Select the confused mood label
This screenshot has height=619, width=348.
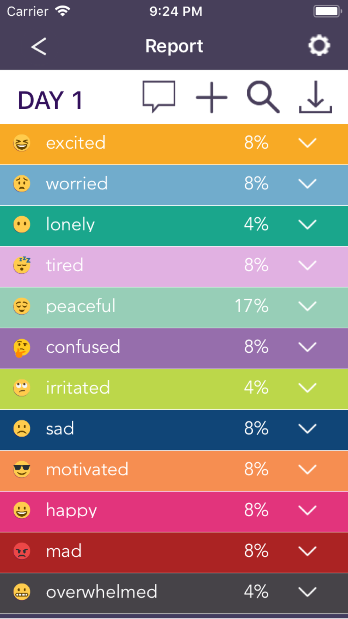pos(83,347)
